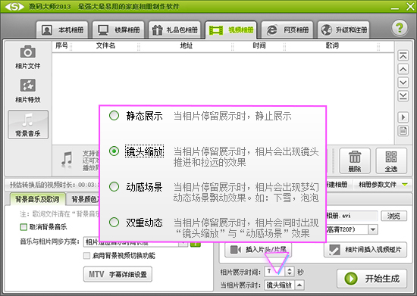Click the 删除 trash can icon

click(x=355, y=157)
